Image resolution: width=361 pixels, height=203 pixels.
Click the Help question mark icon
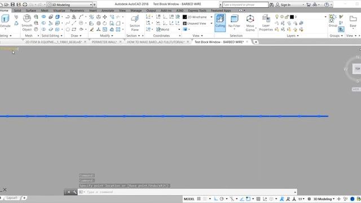(327, 5)
